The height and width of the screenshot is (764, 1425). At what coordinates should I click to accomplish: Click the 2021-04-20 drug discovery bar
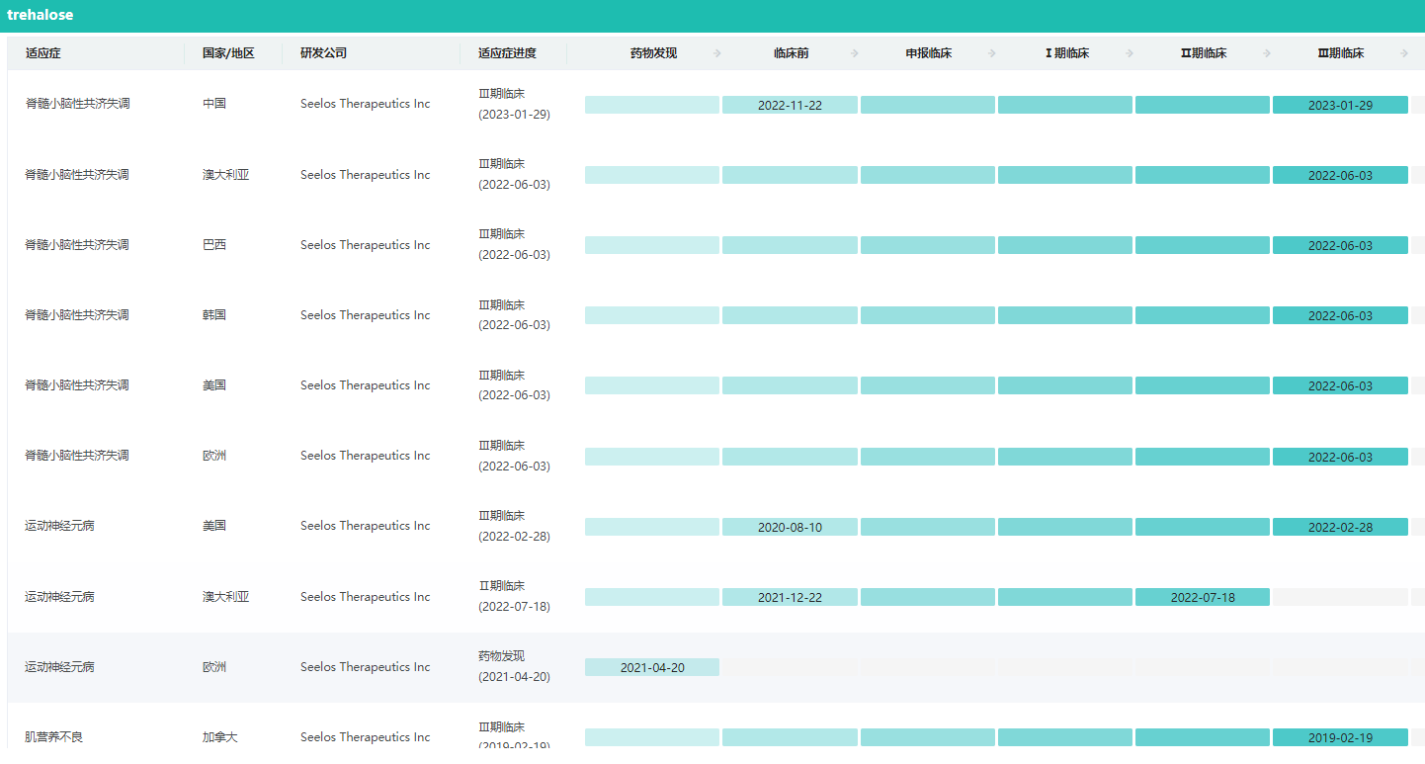tap(652, 667)
